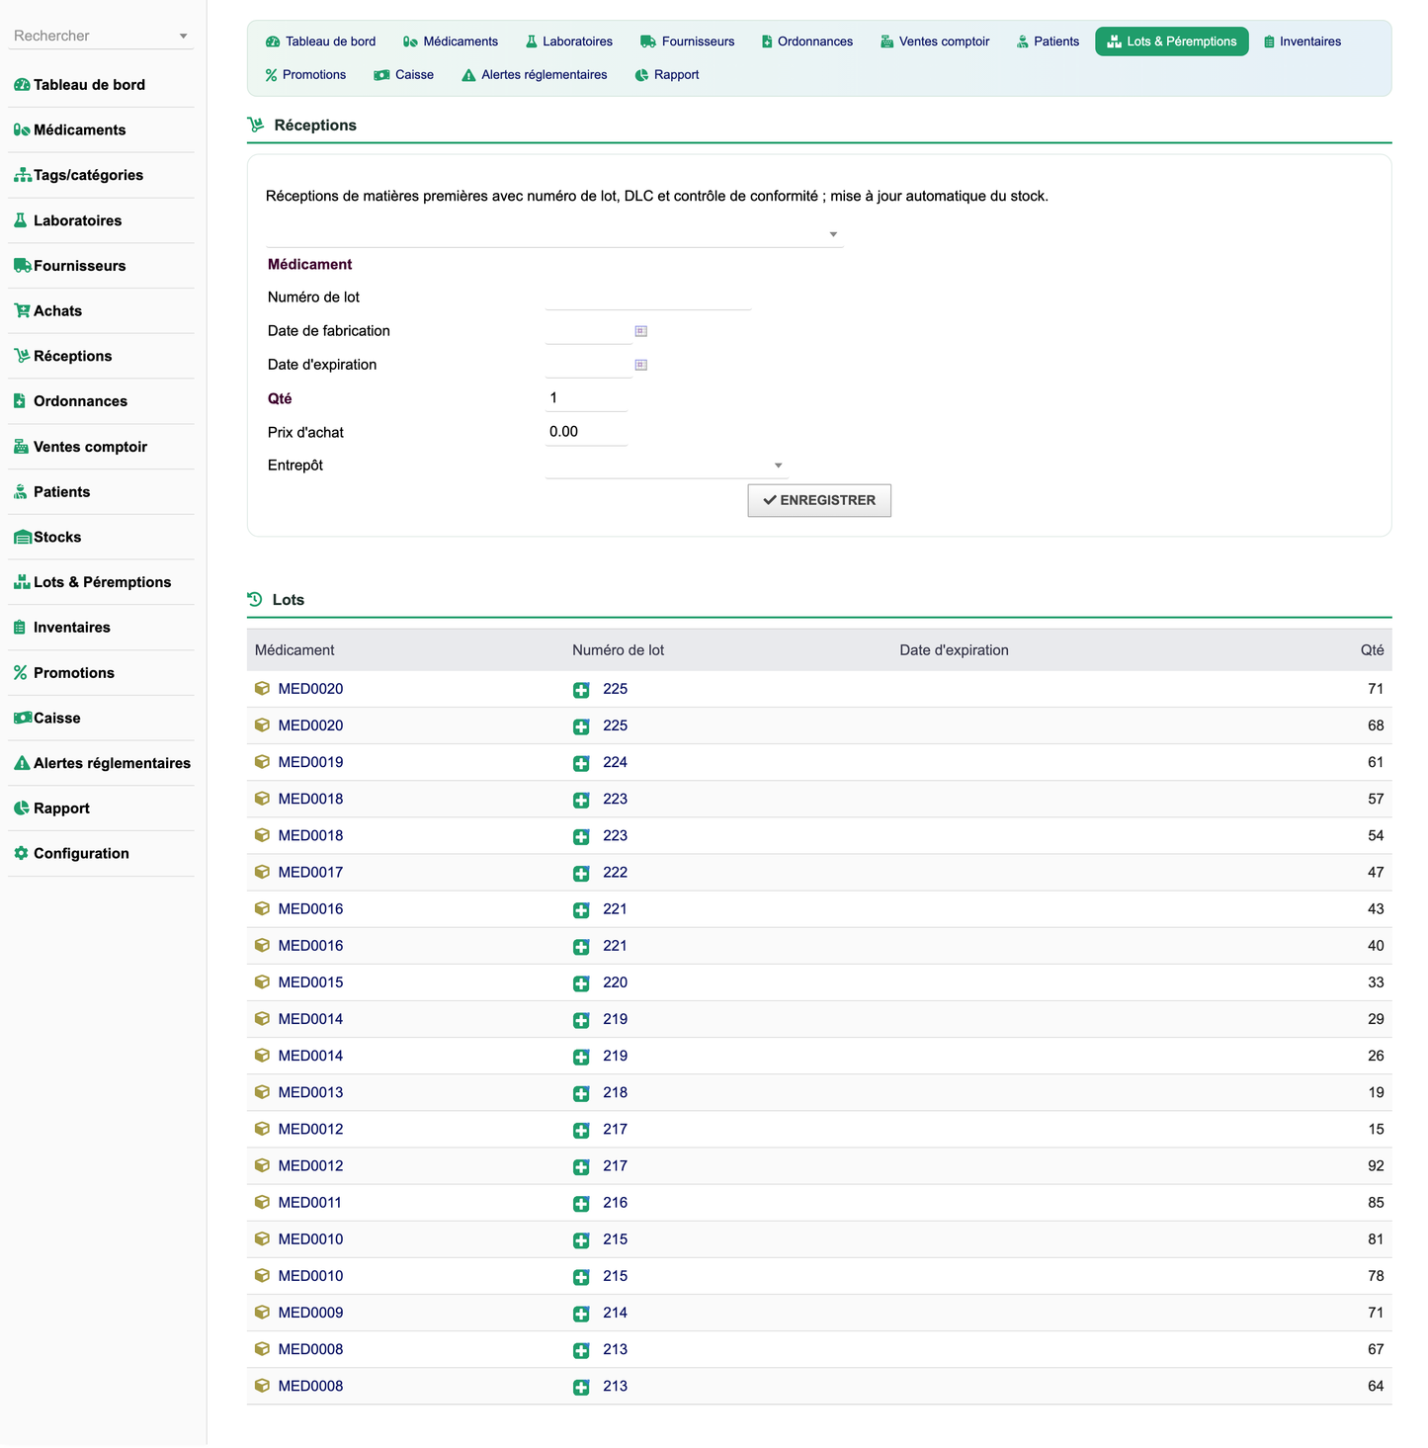The width and height of the screenshot is (1428, 1448).
Task: Click the Fournisseurs truck icon in sidebar
Action: click(22, 266)
